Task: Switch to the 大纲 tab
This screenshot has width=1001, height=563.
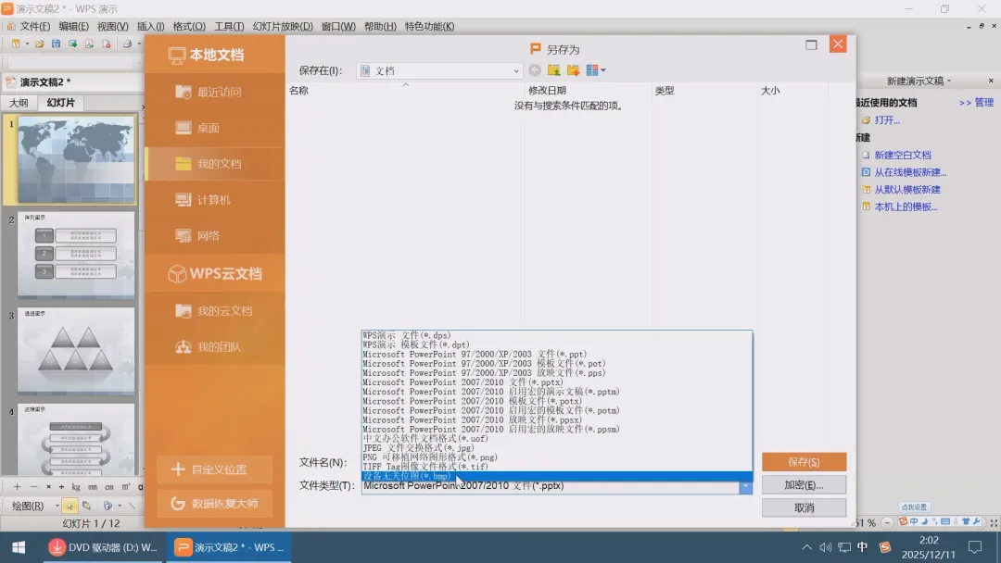Action: pyautogui.click(x=19, y=103)
